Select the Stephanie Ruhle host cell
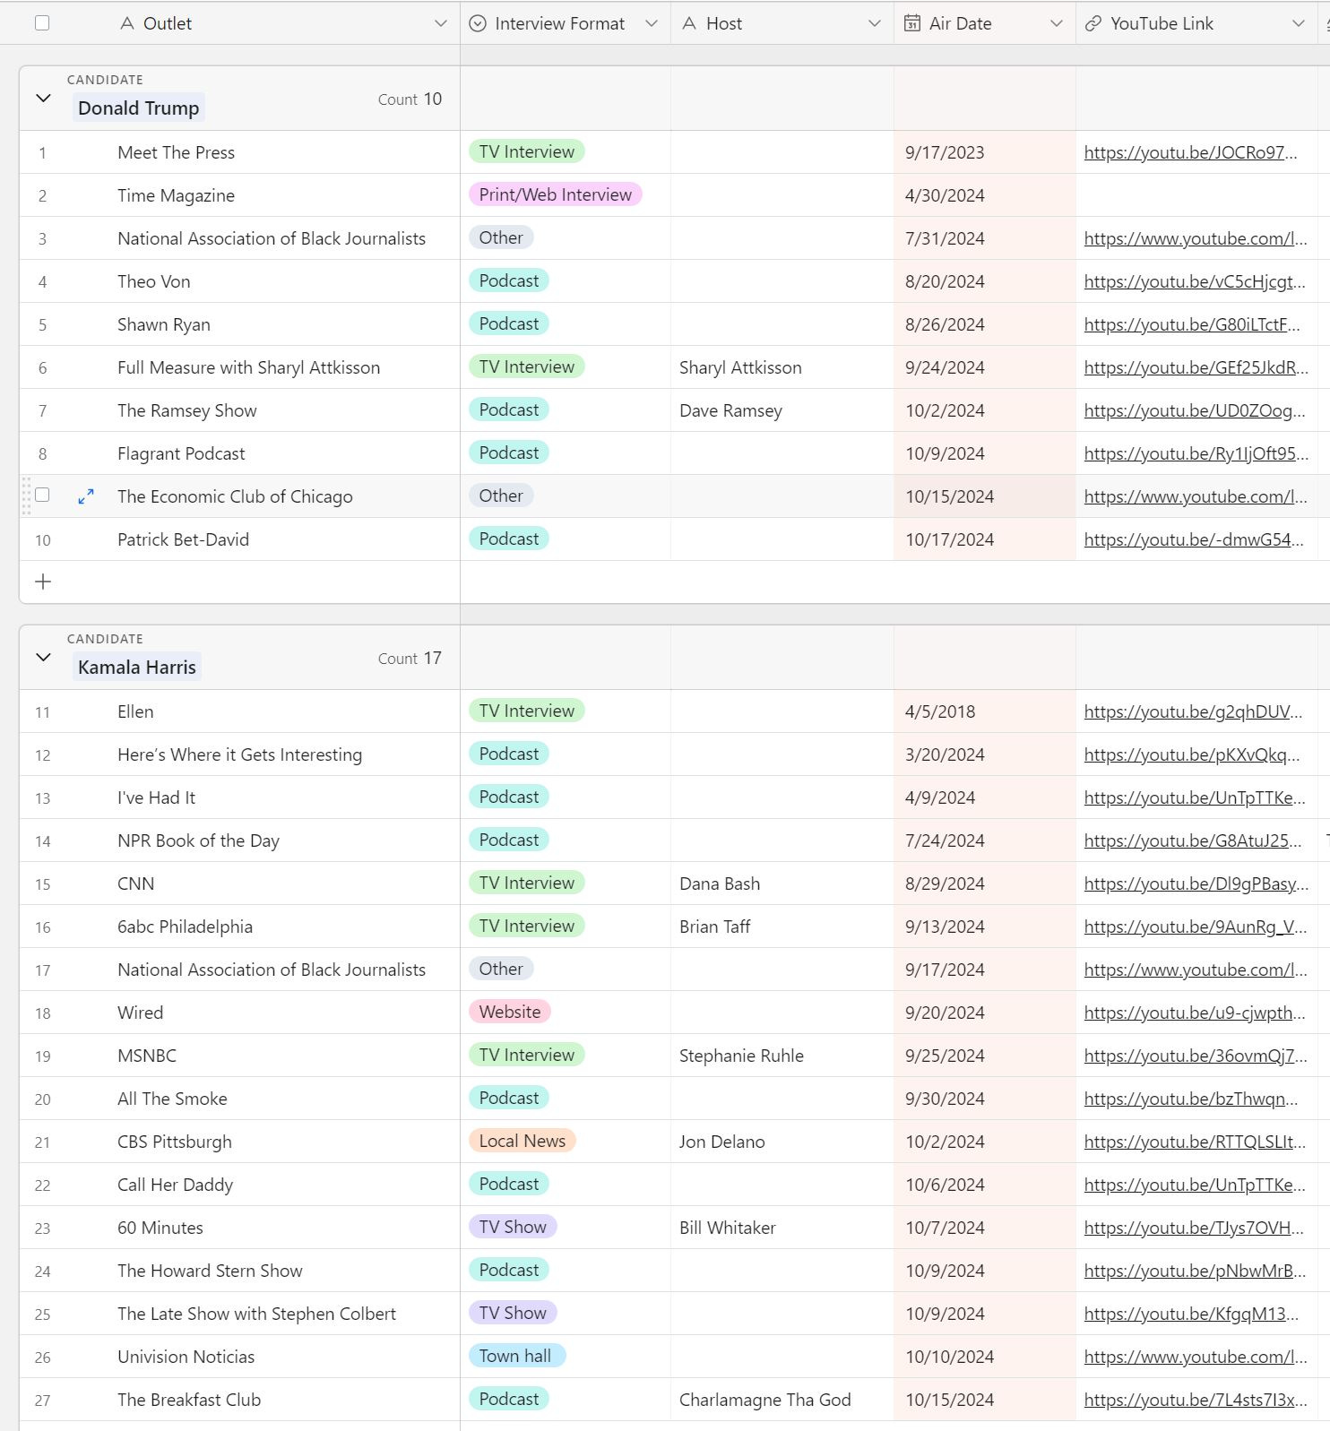Viewport: 1330px width, 1431px height. tap(782, 1056)
